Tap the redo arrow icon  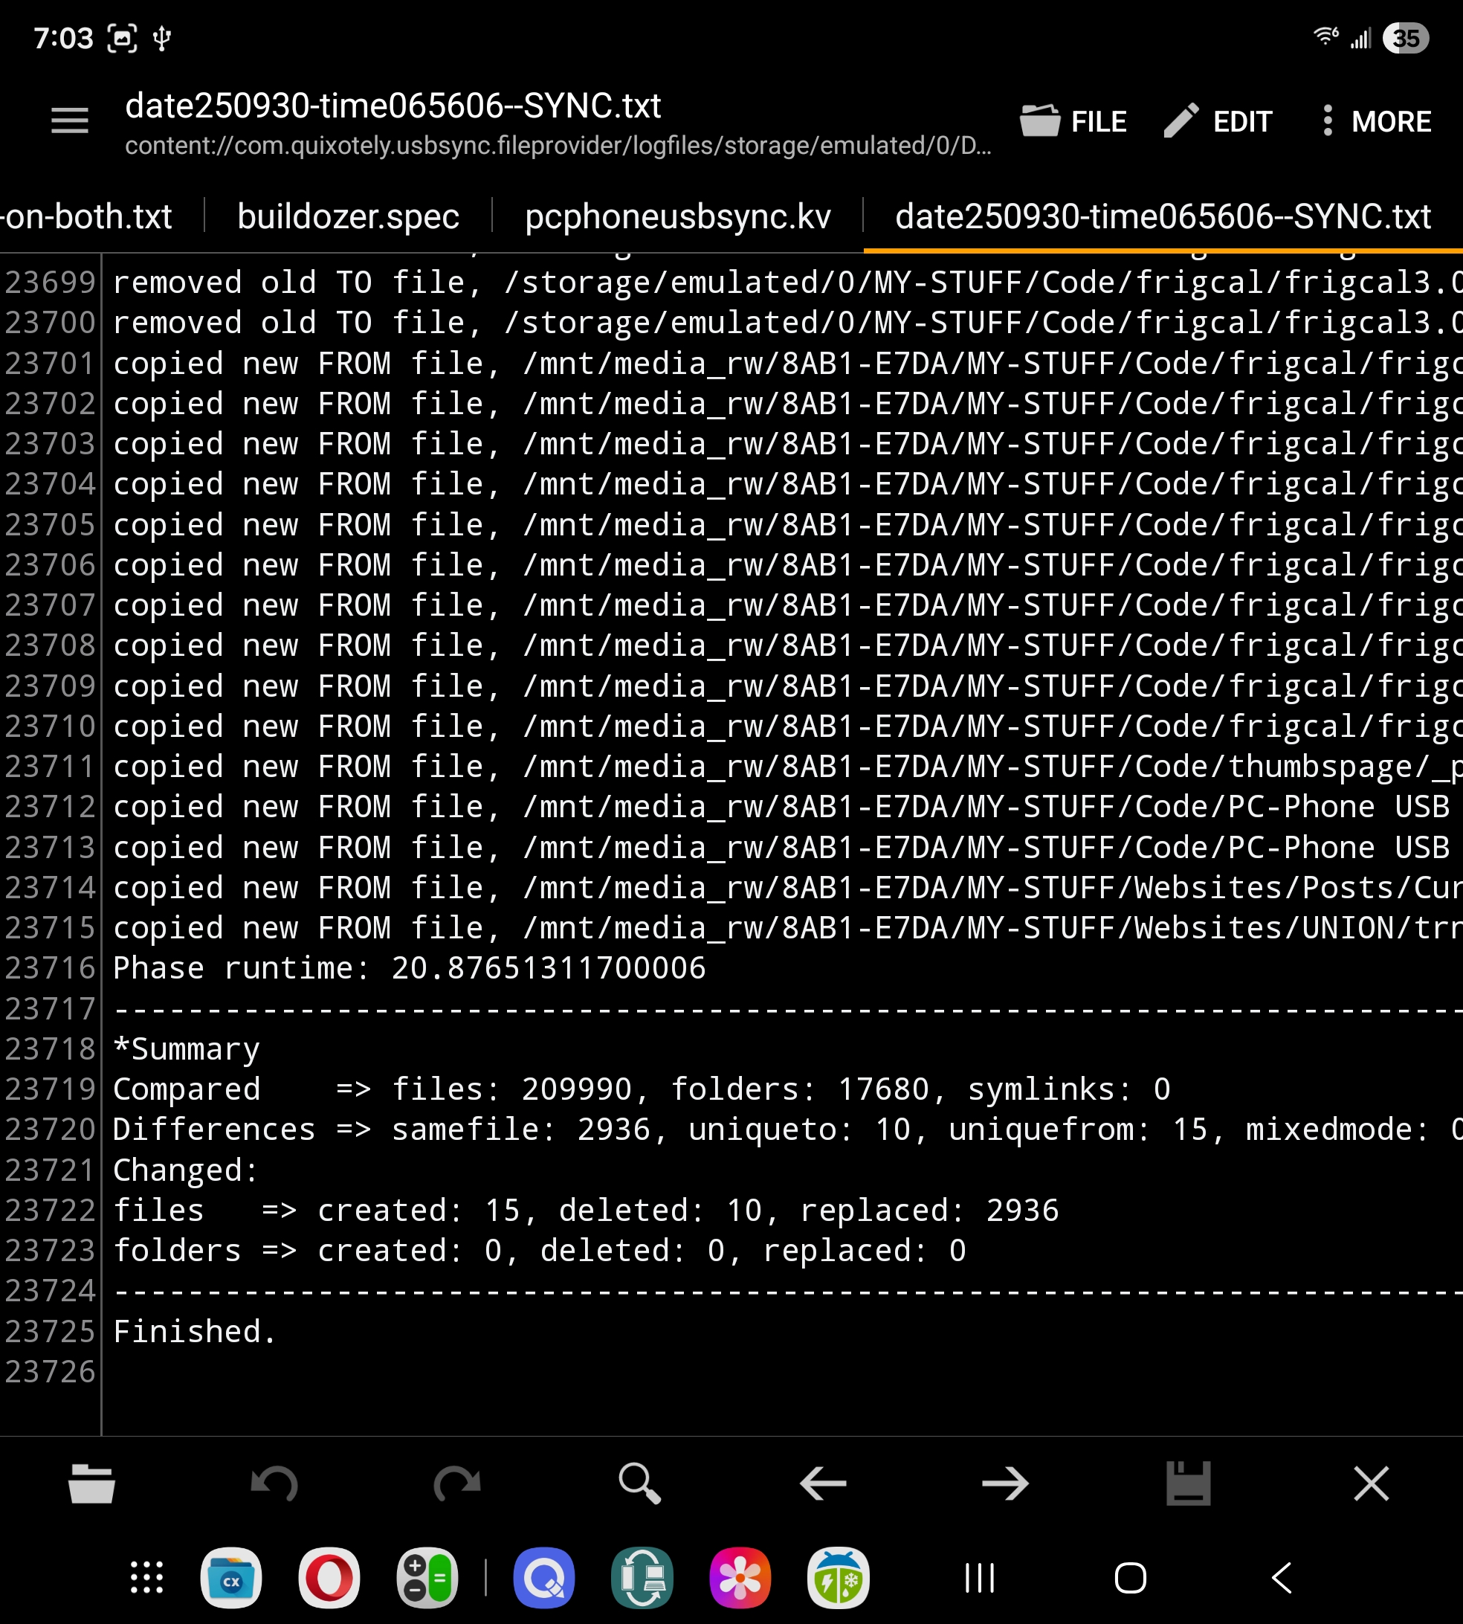(456, 1483)
